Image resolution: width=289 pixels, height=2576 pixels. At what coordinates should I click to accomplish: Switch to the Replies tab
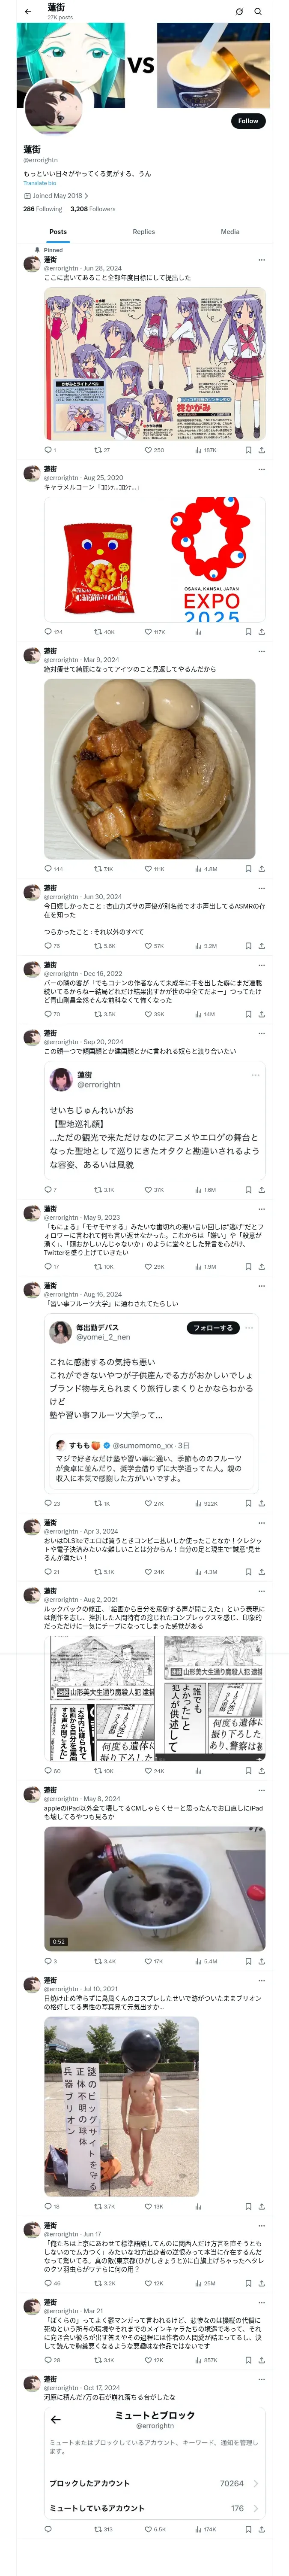point(143,232)
